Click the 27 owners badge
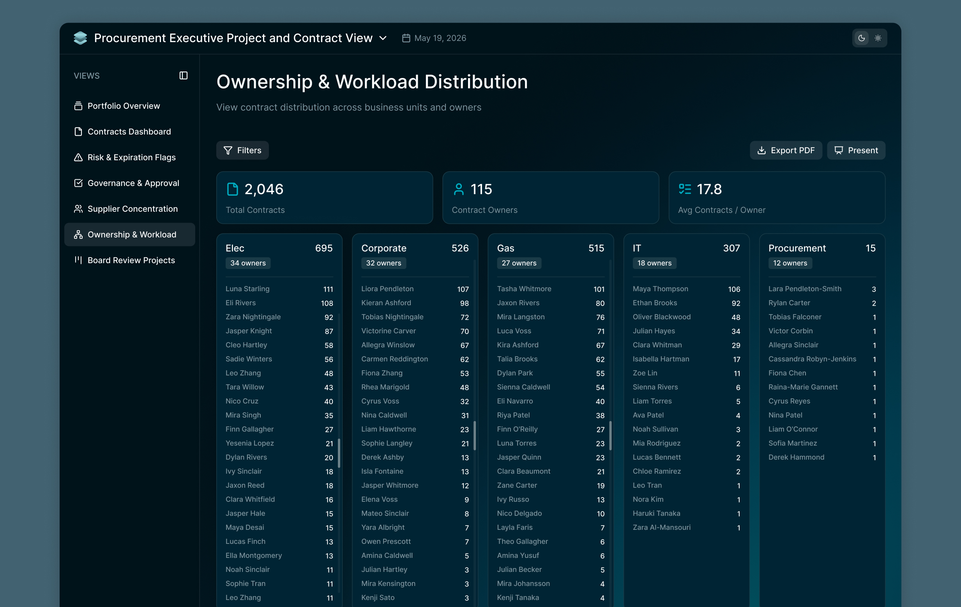961x607 pixels. point(519,263)
